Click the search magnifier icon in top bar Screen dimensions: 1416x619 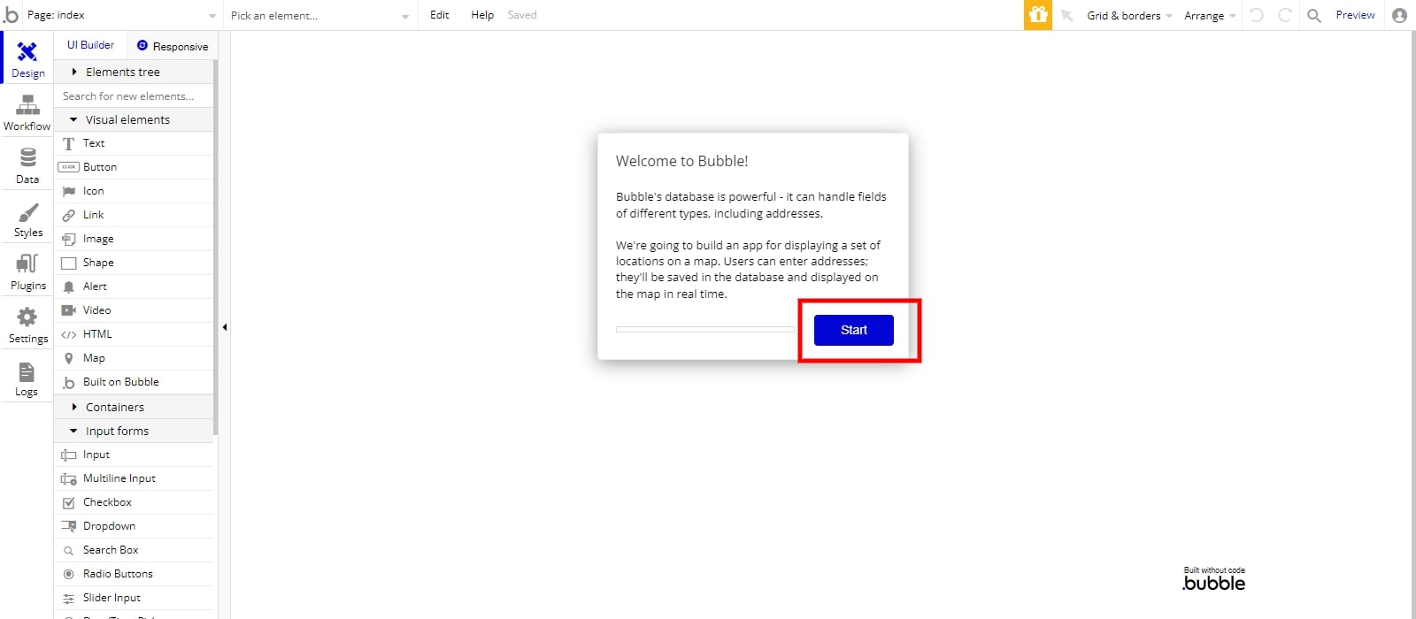coord(1314,15)
